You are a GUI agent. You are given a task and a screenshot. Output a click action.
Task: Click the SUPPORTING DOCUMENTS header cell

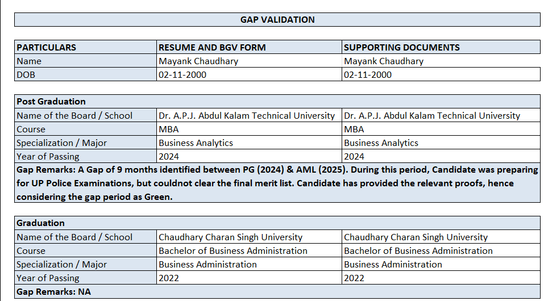click(x=402, y=48)
